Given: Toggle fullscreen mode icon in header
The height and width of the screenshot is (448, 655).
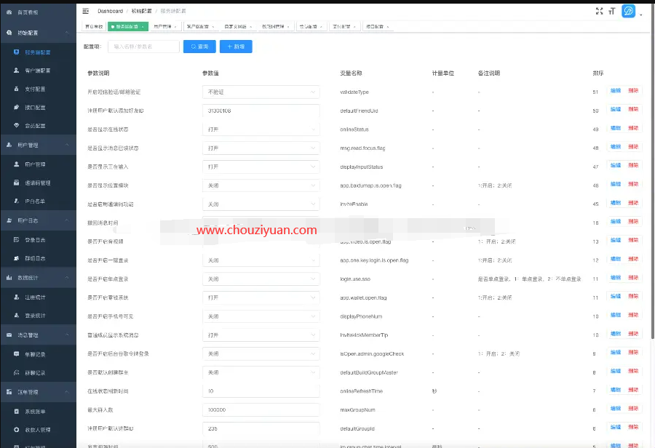Looking at the screenshot, I should 599,11.
